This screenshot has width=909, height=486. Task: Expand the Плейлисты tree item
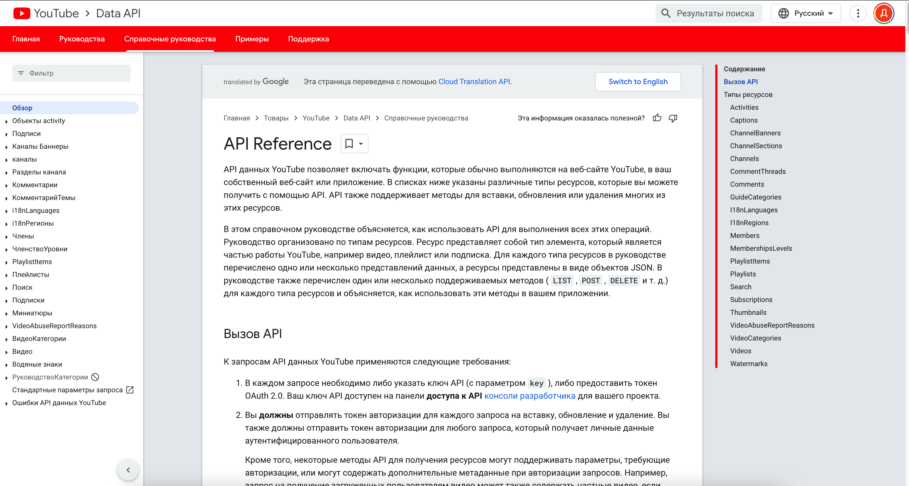click(6, 275)
